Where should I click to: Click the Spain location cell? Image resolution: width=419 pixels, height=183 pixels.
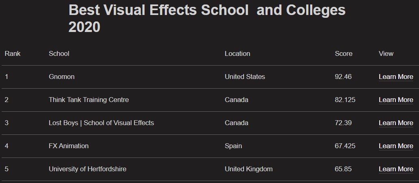click(x=233, y=146)
